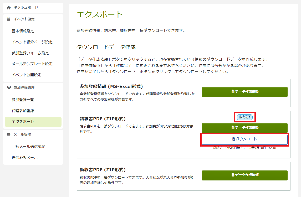Open 送信済みメール list
Viewport: 301px width, 197px height.
(25, 158)
